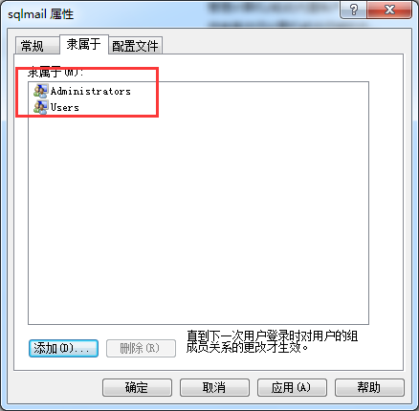Apply changes with 应用(A) button
Image resolution: width=419 pixels, height=411 pixels.
coord(292,387)
